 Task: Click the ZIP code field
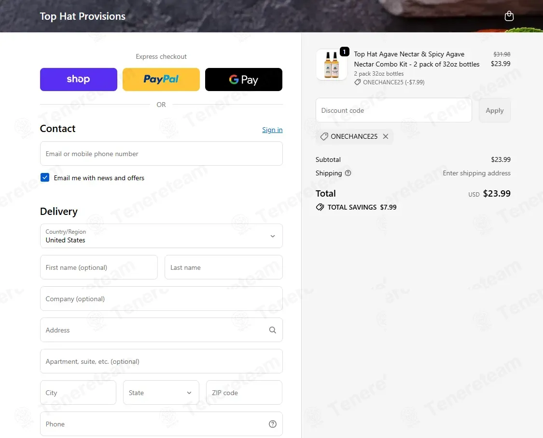click(x=244, y=393)
